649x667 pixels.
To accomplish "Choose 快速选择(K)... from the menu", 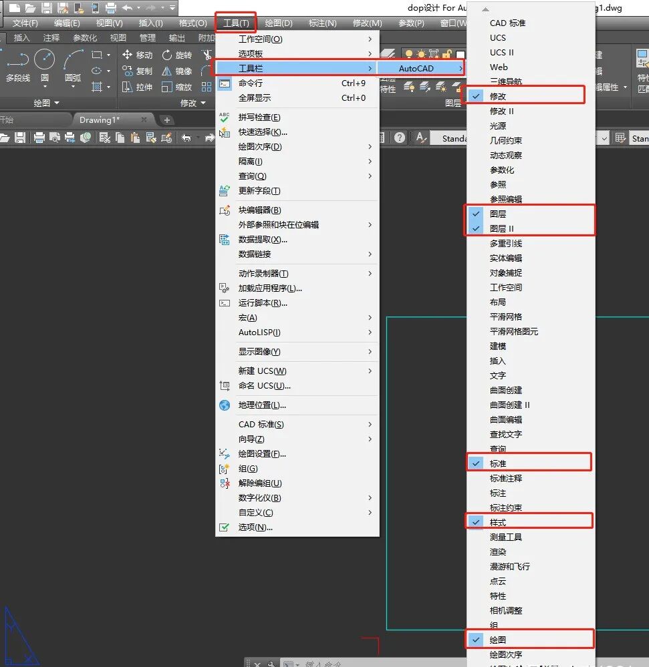I will (297, 132).
